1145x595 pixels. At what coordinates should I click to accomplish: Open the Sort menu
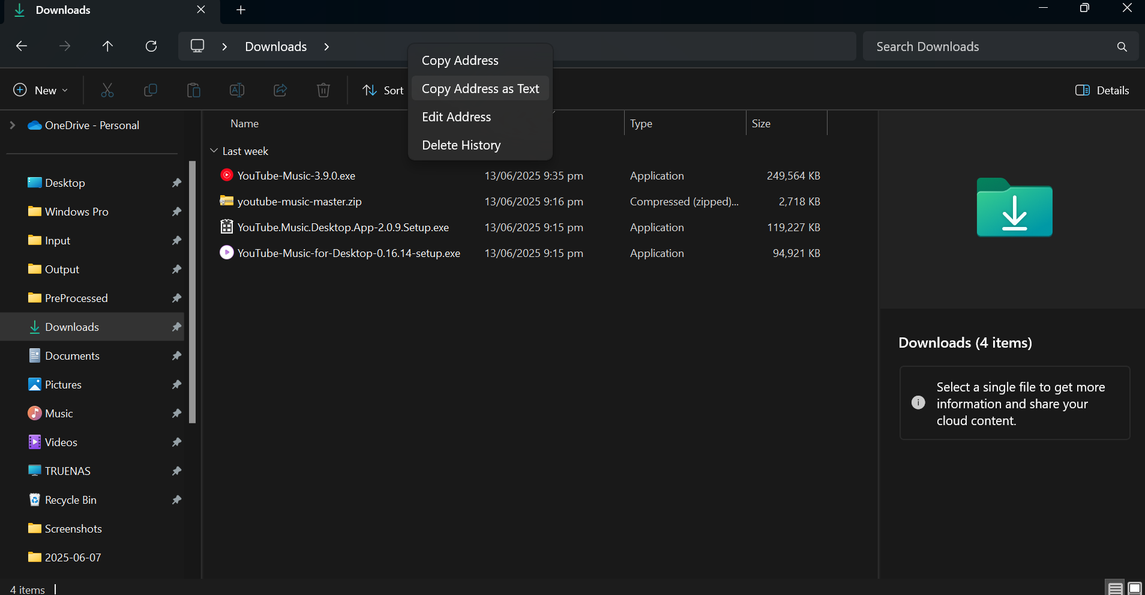tap(382, 90)
